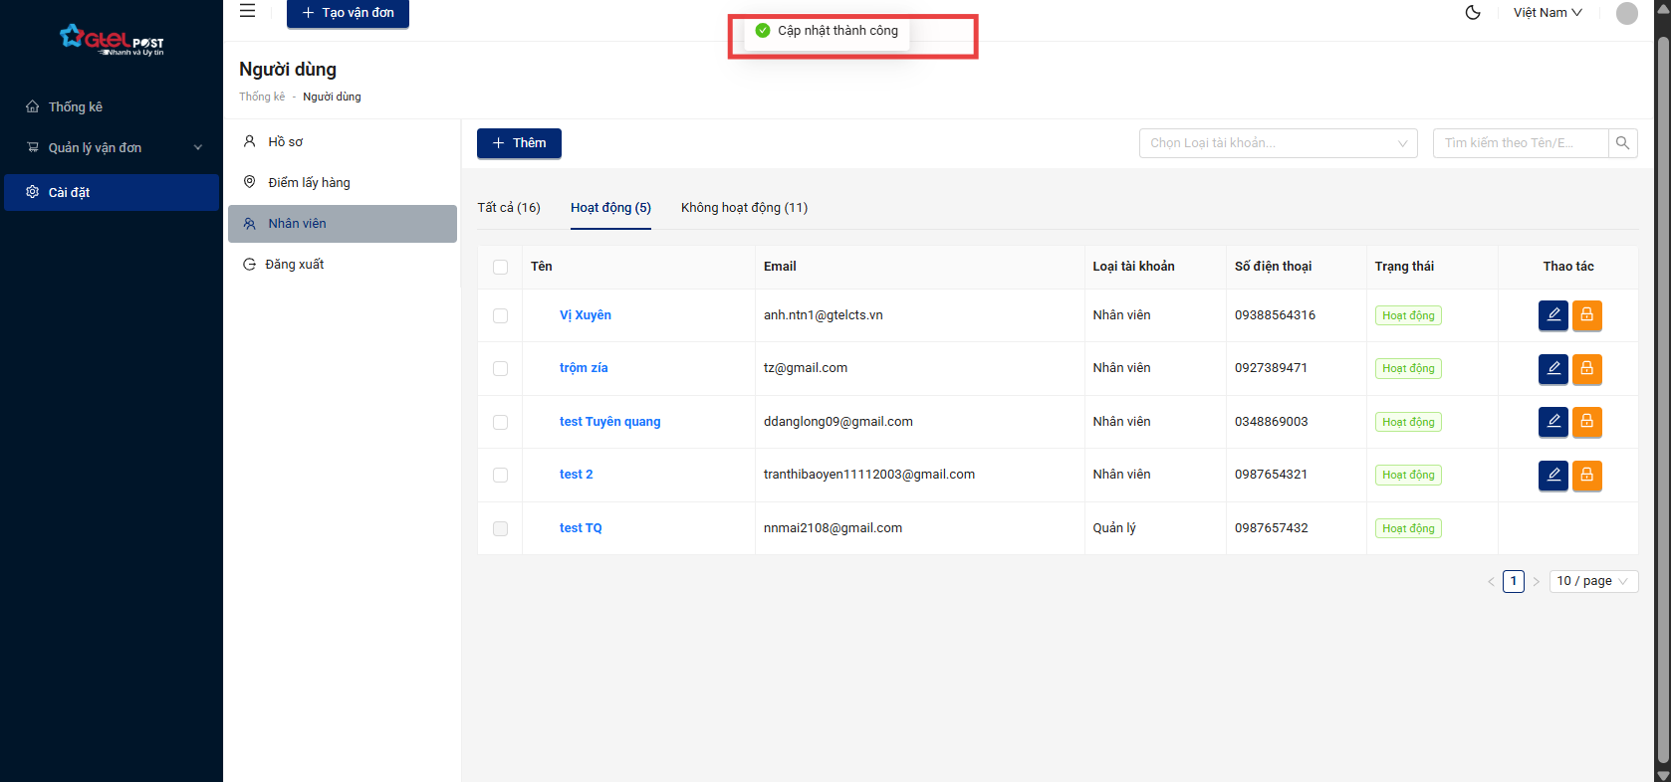Toggle dark mode moon icon
1671x782 pixels.
1473,13
